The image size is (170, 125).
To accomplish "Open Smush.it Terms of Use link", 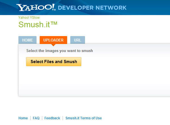I will 84,118.
